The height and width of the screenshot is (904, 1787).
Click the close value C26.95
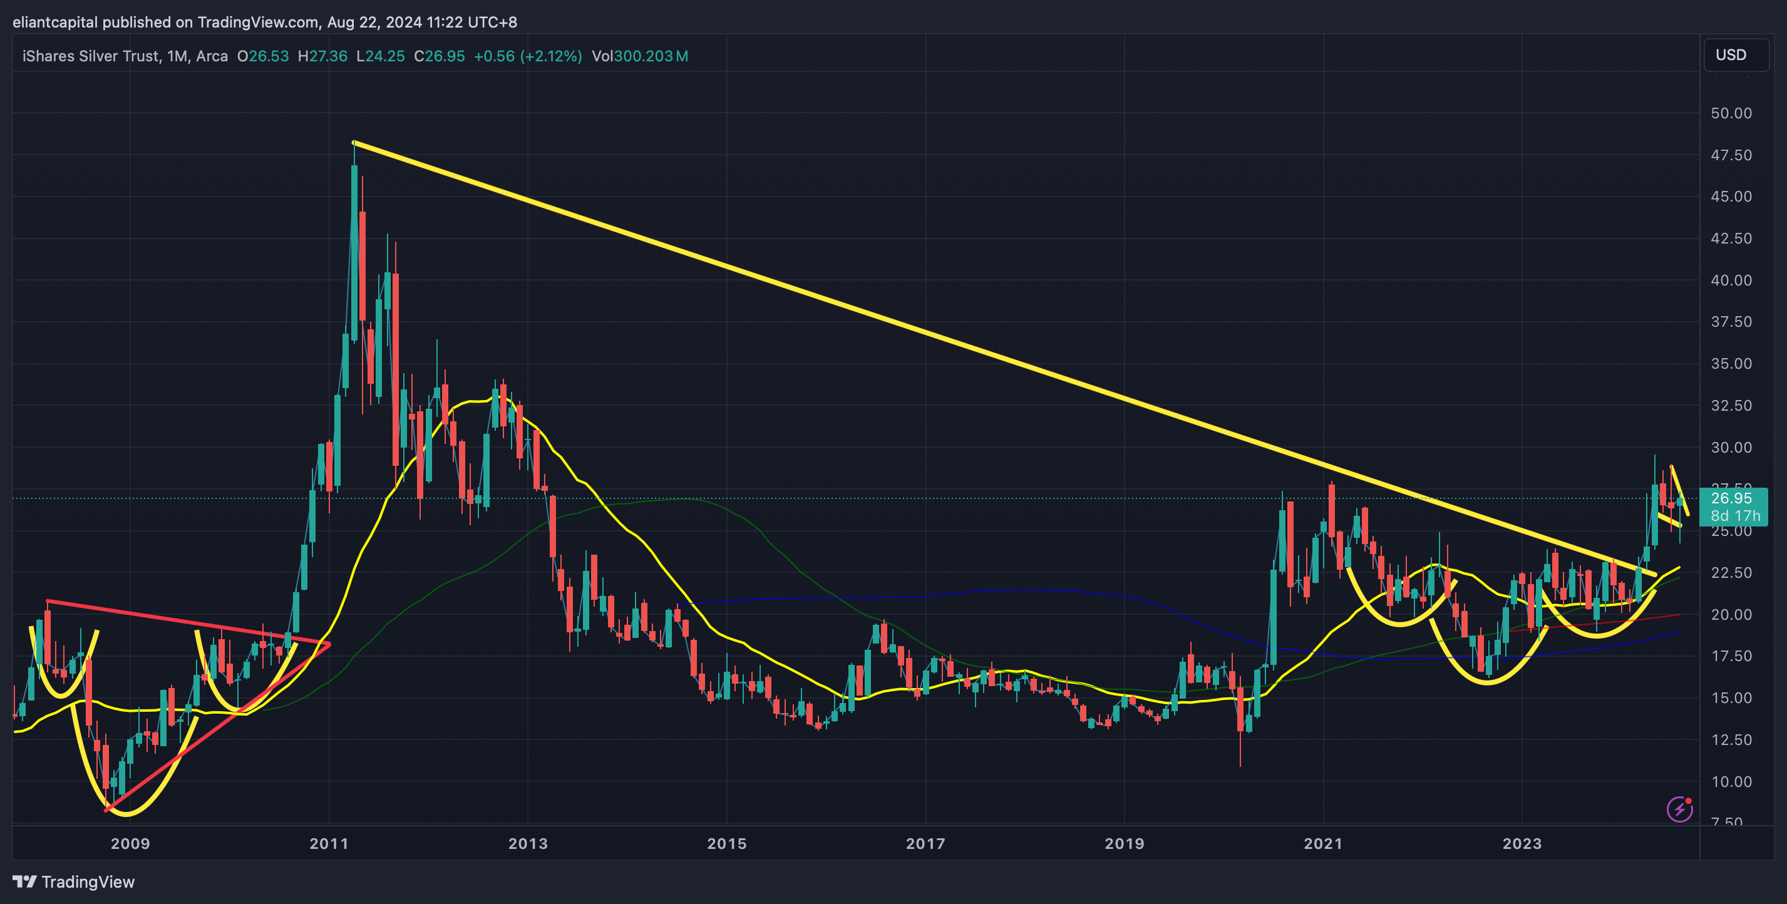tap(439, 56)
